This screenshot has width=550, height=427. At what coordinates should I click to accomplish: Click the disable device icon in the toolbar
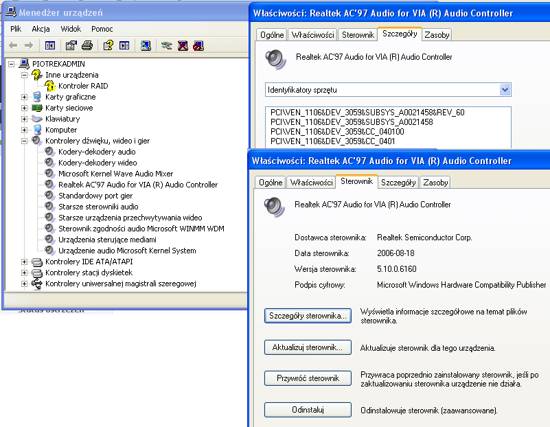point(198,45)
